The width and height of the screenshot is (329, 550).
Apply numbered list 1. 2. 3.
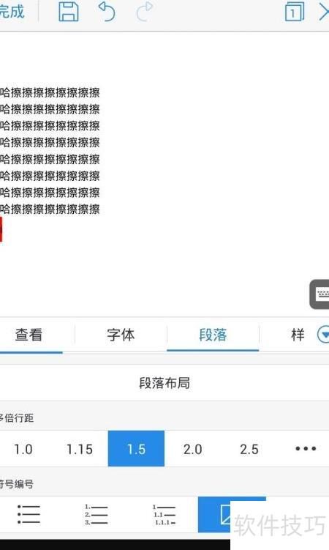coord(96,515)
